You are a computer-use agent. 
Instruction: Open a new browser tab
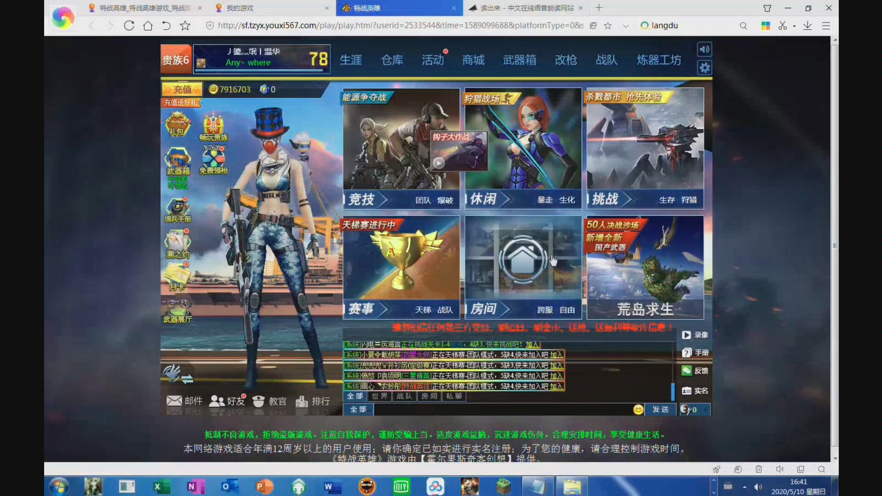tap(599, 8)
